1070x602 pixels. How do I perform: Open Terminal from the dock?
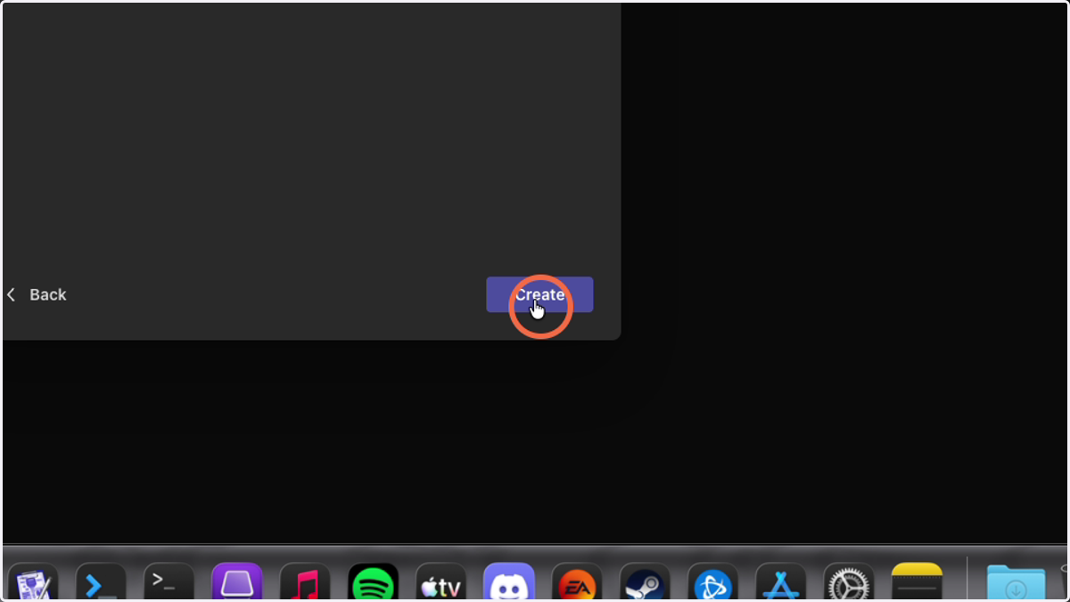169,582
